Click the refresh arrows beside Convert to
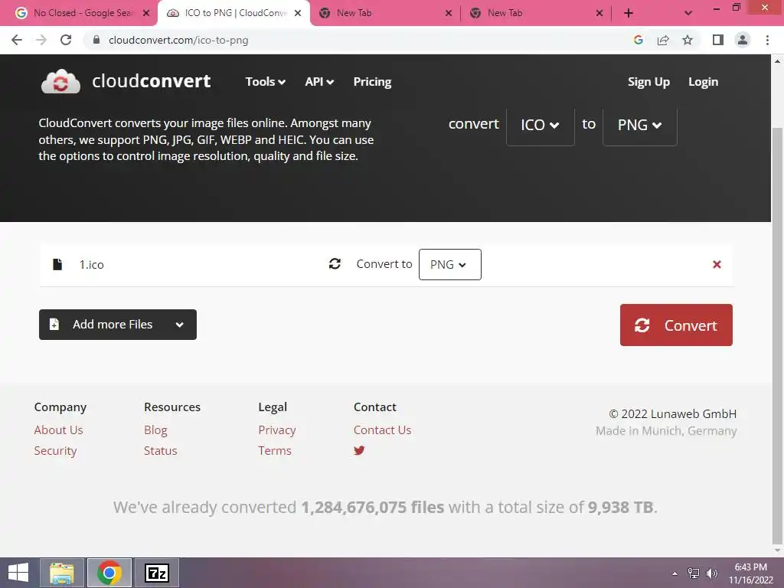This screenshot has width=784, height=588. click(x=335, y=263)
